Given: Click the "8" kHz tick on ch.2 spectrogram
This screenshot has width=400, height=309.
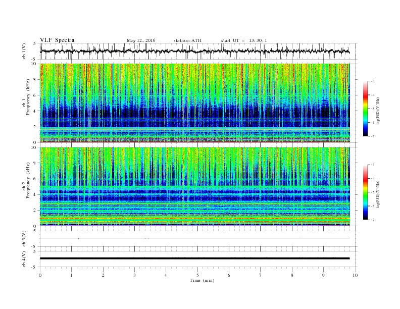Looking at the screenshot, I should click(x=35, y=163).
